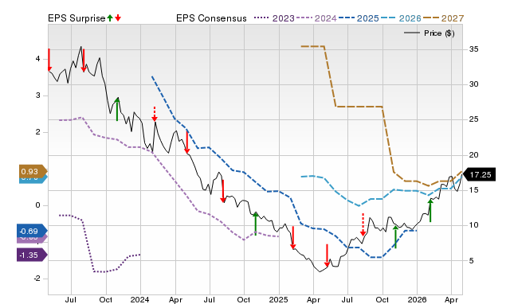
Task: Toggle the 2025 consensus legend entry
Action: (x=359, y=18)
